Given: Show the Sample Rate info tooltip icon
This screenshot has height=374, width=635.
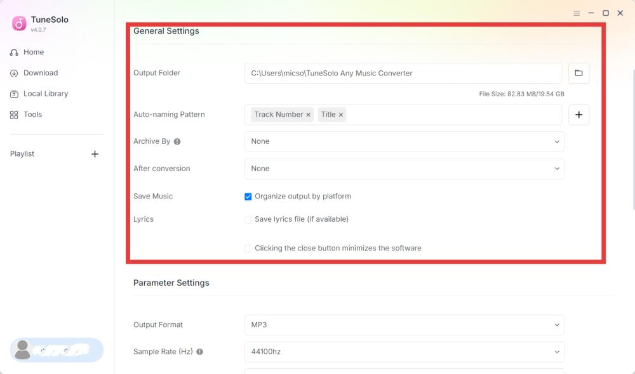Looking at the screenshot, I should point(199,352).
